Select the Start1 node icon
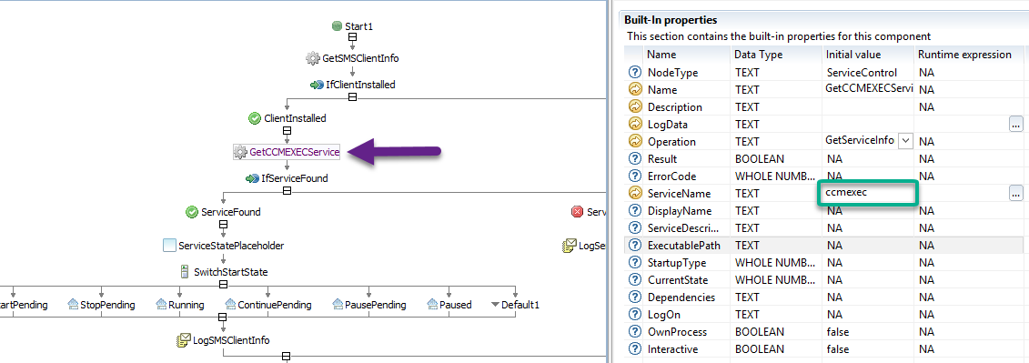Screen dimensions: 1029x363 337,26
